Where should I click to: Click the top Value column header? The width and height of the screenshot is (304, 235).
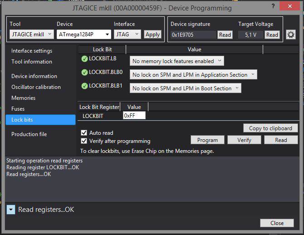pyautogui.click(x=194, y=49)
